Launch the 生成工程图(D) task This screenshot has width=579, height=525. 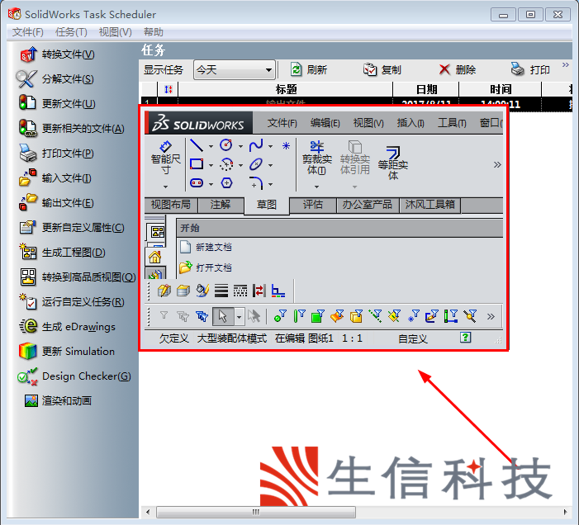[63, 252]
